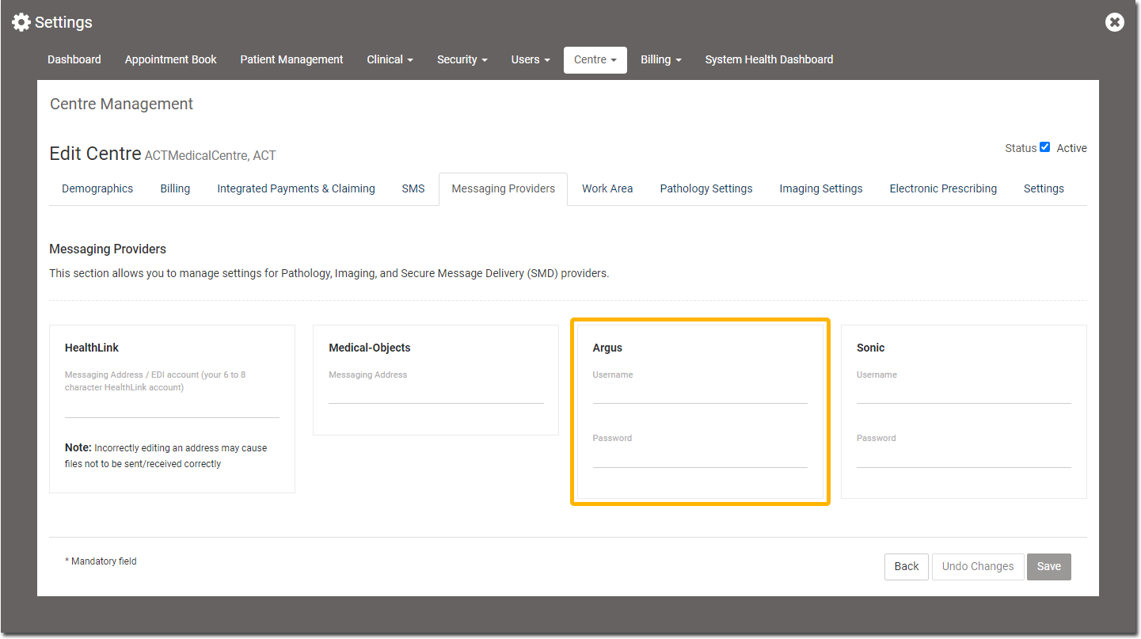Open System Health Dashboard

coord(769,59)
